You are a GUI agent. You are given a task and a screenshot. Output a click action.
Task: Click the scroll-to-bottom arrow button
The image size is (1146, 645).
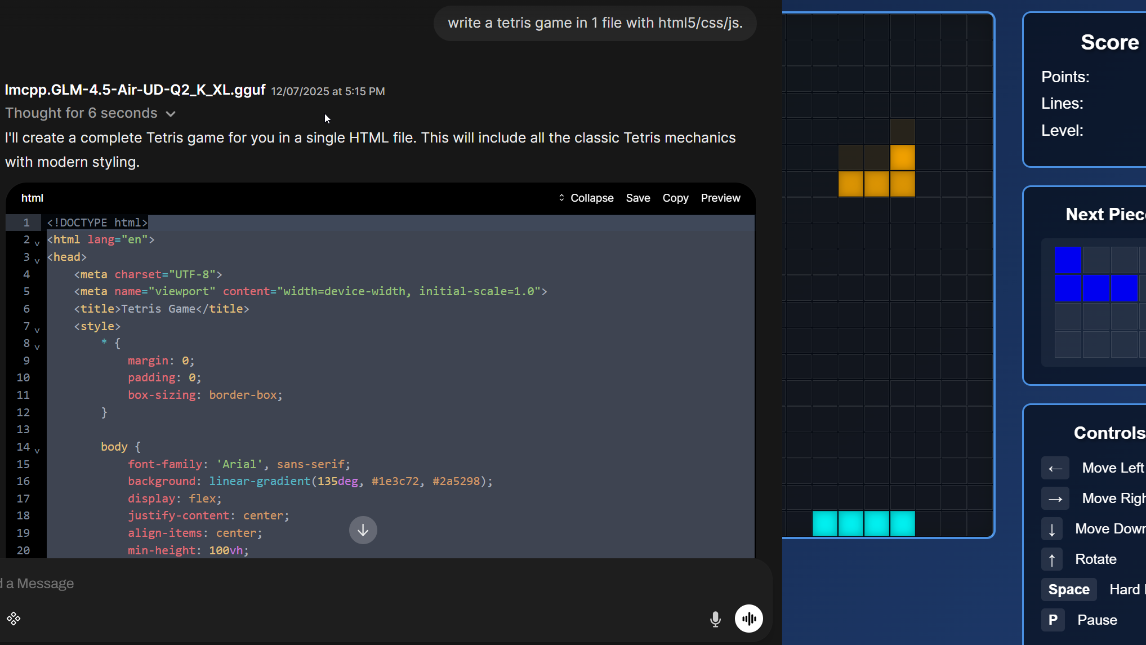pyautogui.click(x=363, y=530)
